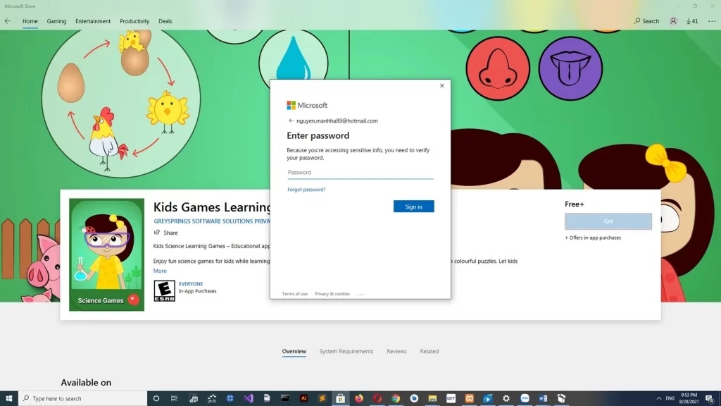The height and width of the screenshot is (406, 721).
Task: Open the user account icon
Action: [673, 20]
